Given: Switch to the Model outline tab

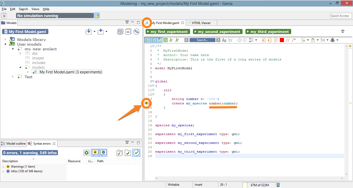Looking at the screenshot, I should (x=13, y=143).
